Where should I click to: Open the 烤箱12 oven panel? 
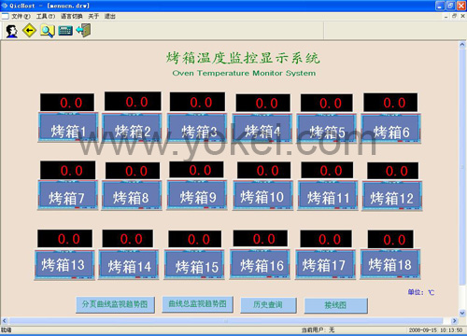click(x=392, y=196)
